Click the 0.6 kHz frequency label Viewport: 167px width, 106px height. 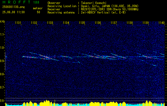pos(2,101)
